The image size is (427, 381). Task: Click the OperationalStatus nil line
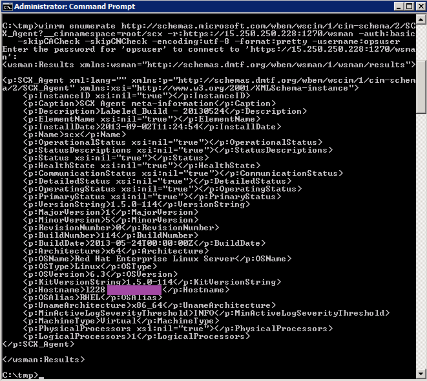point(172,142)
